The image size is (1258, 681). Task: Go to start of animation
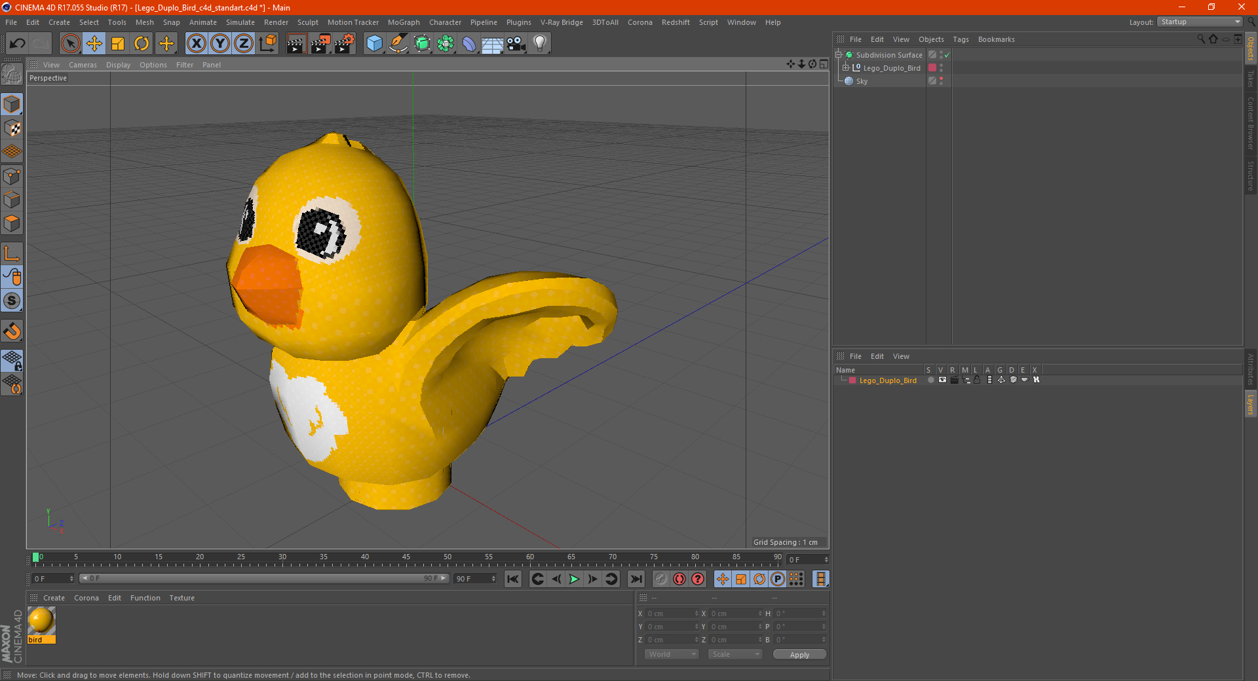513,579
